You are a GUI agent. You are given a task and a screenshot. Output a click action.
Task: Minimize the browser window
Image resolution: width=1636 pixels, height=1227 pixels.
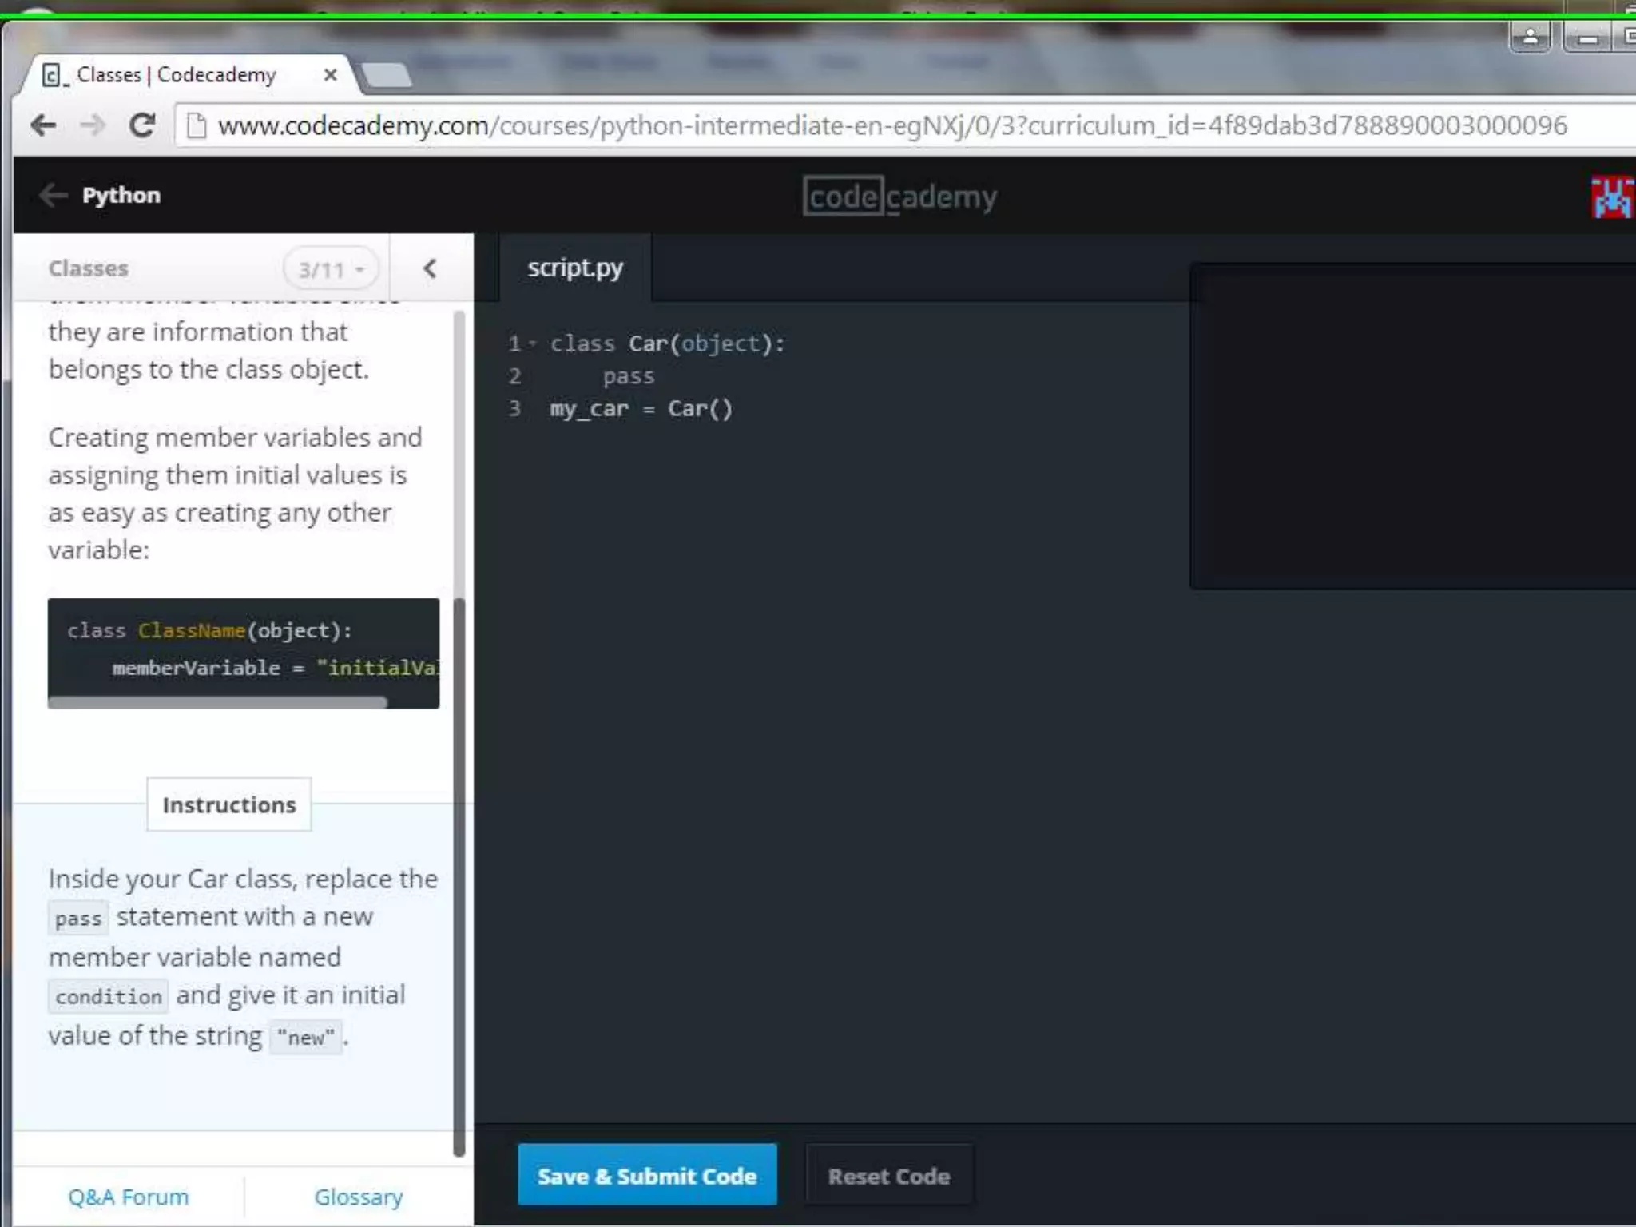(x=1588, y=37)
